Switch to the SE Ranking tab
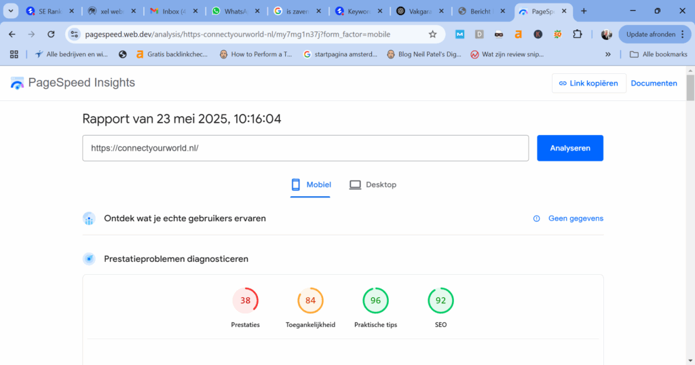695x365 pixels. (x=50, y=12)
